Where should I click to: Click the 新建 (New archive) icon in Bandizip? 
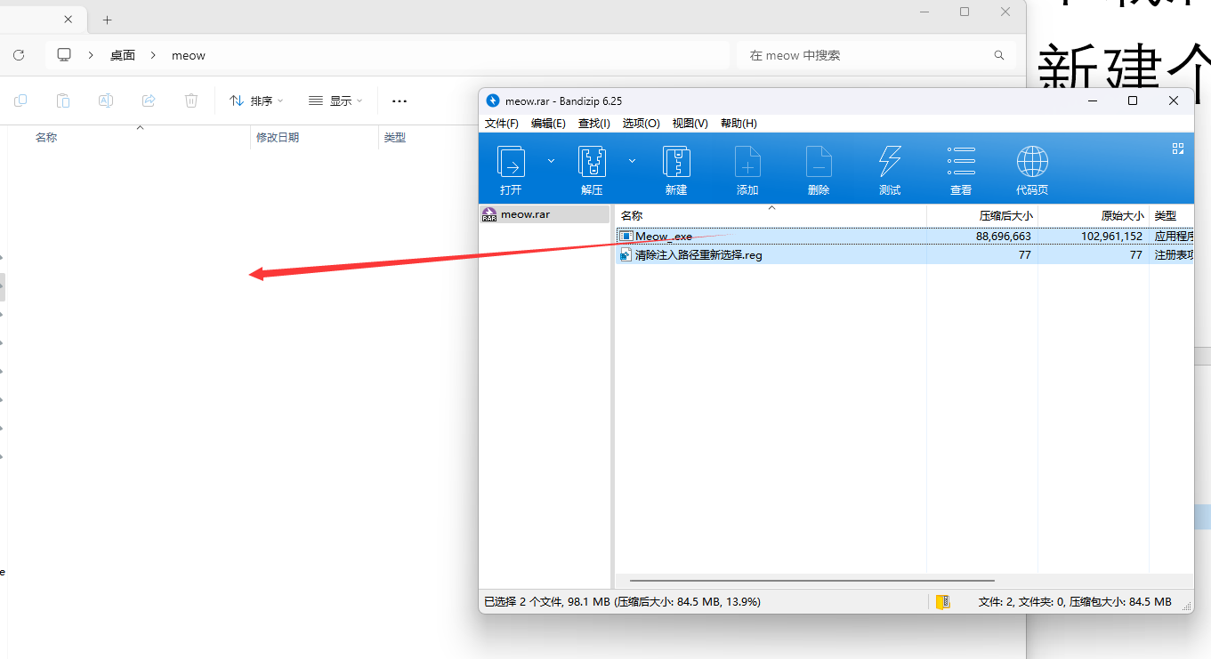coord(676,162)
